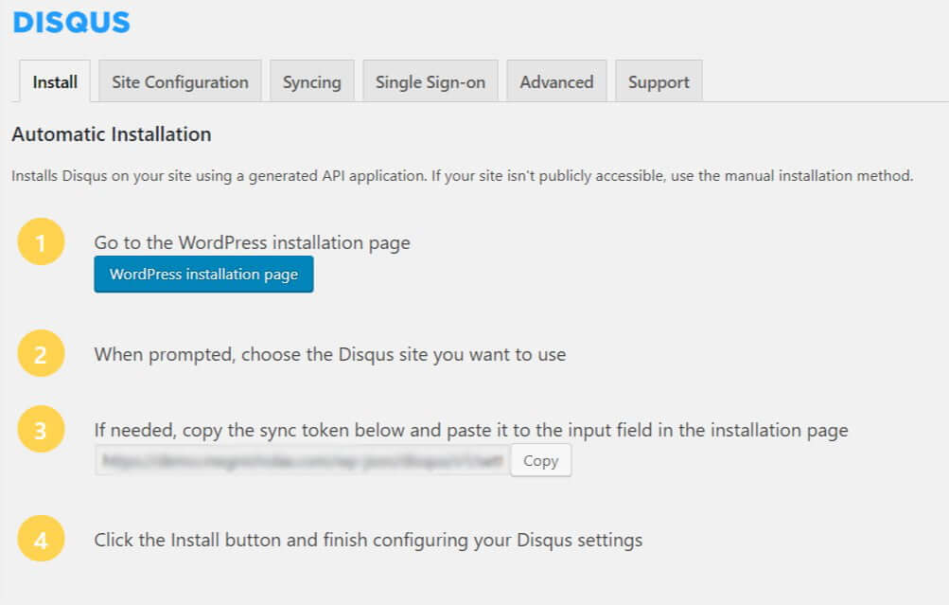Click 'Go to the WordPress installation page' text
949x605 pixels.
[x=252, y=242]
